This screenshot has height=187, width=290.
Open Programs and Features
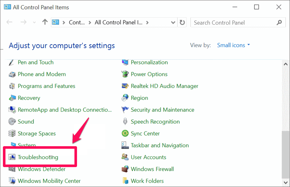[46, 86]
